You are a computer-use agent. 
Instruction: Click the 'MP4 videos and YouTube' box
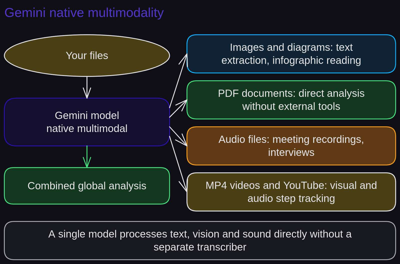point(291,192)
